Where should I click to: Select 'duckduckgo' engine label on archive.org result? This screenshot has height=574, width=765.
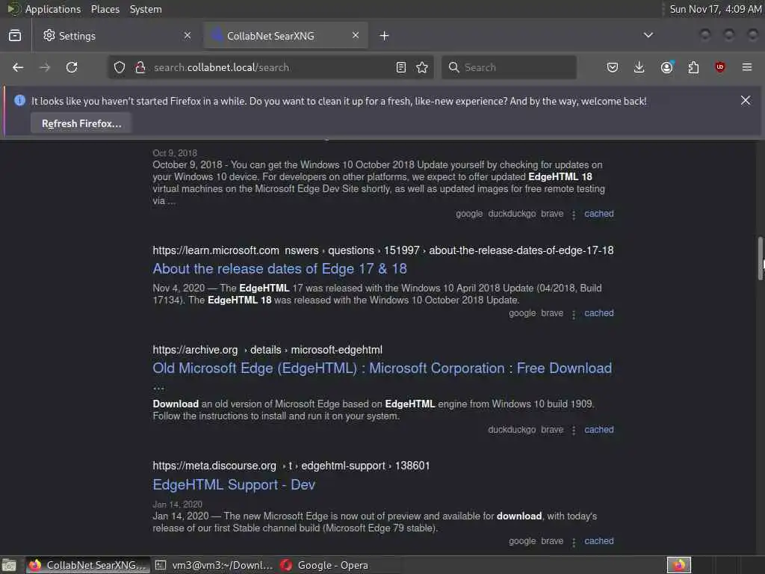511,430
